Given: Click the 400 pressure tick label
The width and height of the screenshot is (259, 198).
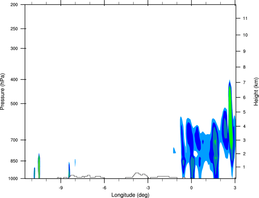Looking at the screenshot, I should coord(14,80).
